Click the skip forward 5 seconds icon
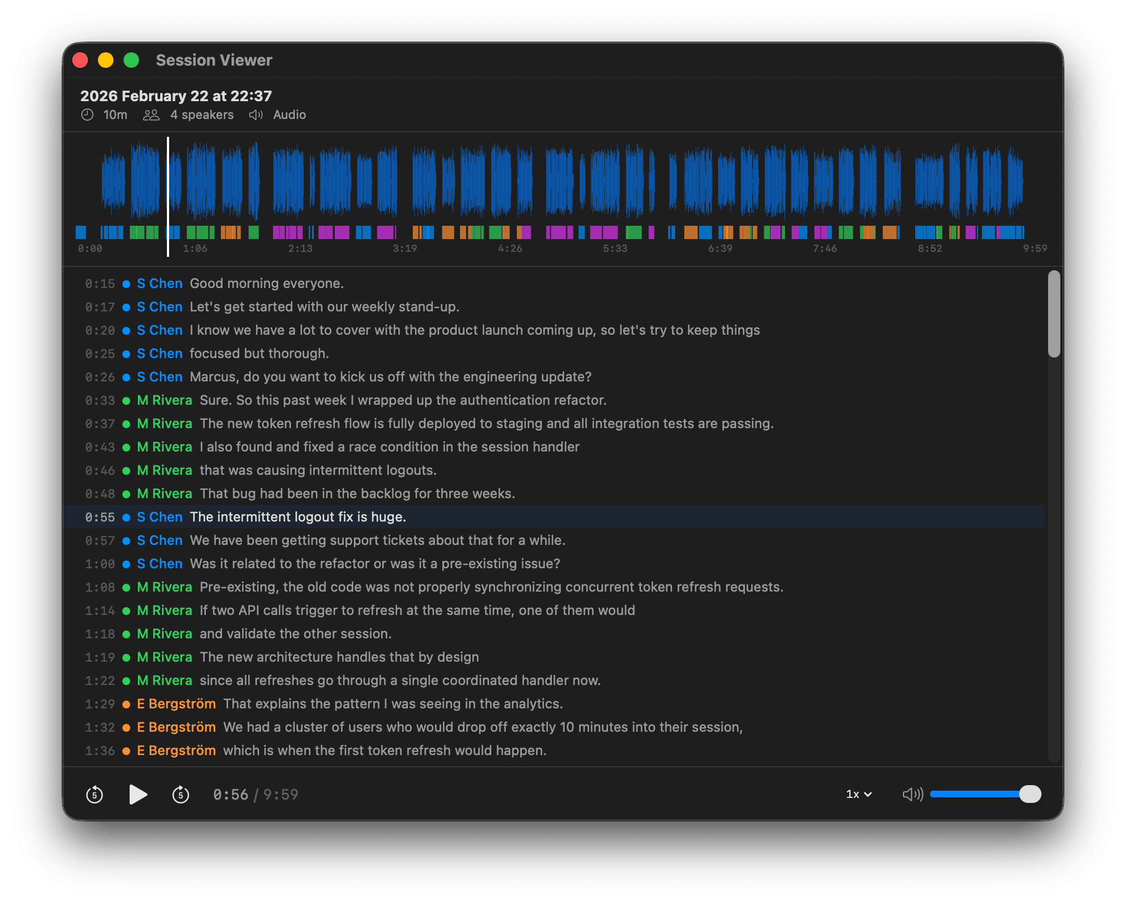 pyautogui.click(x=181, y=794)
